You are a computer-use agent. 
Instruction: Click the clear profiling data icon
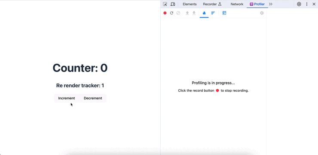178,13
